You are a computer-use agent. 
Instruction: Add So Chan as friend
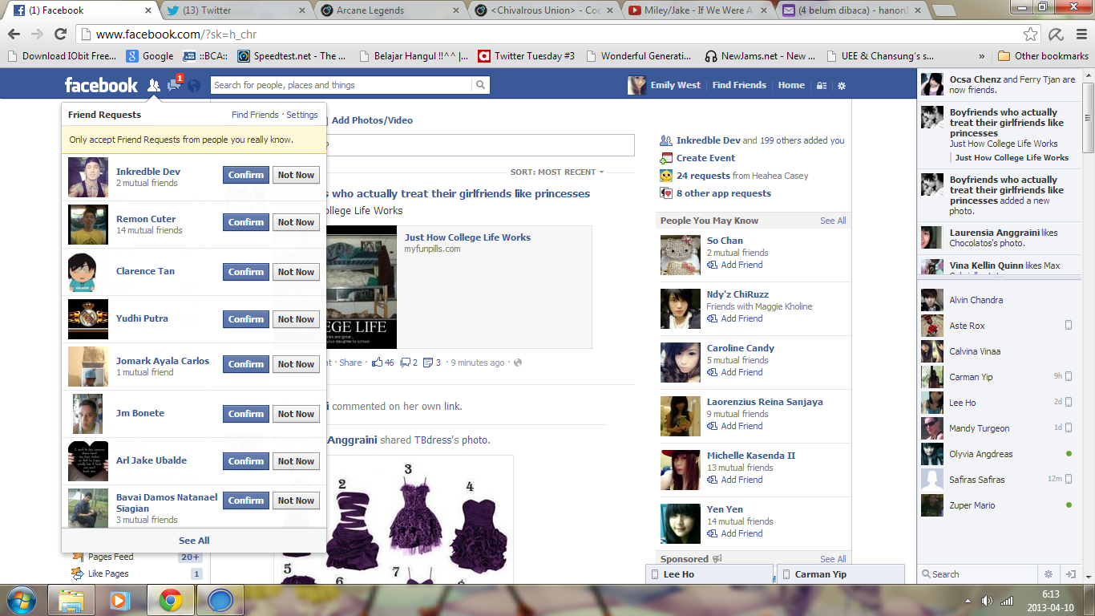click(x=735, y=265)
